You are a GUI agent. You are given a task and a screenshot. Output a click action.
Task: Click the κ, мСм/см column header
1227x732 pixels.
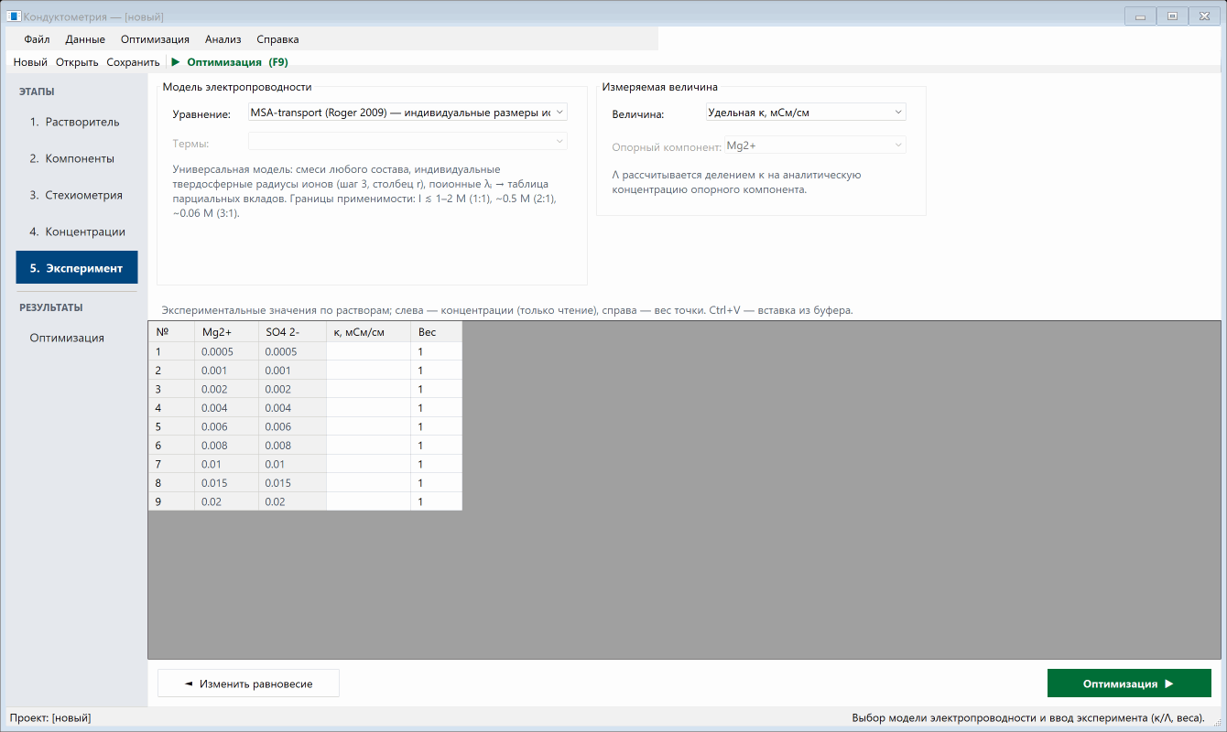point(368,332)
